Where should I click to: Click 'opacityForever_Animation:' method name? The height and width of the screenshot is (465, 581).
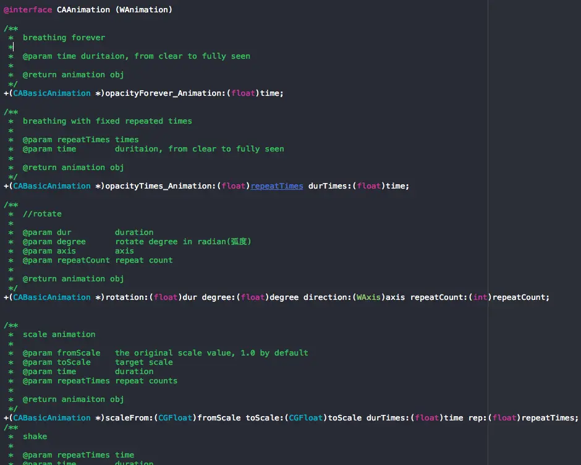tap(165, 93)
